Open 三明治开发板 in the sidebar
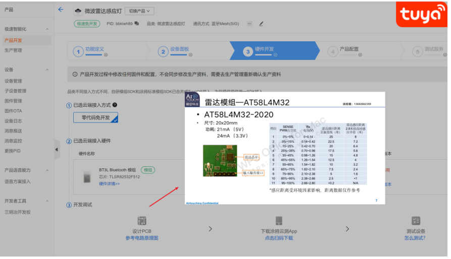This screenshot has height=259, width=451. click(18, 212)
